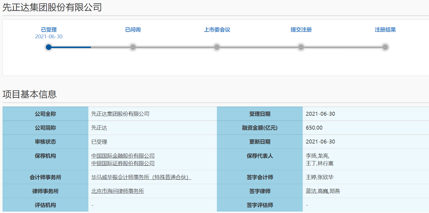Select the 已问询 stage marker dot
The image size is (429, 213).
tap(133, 47)
